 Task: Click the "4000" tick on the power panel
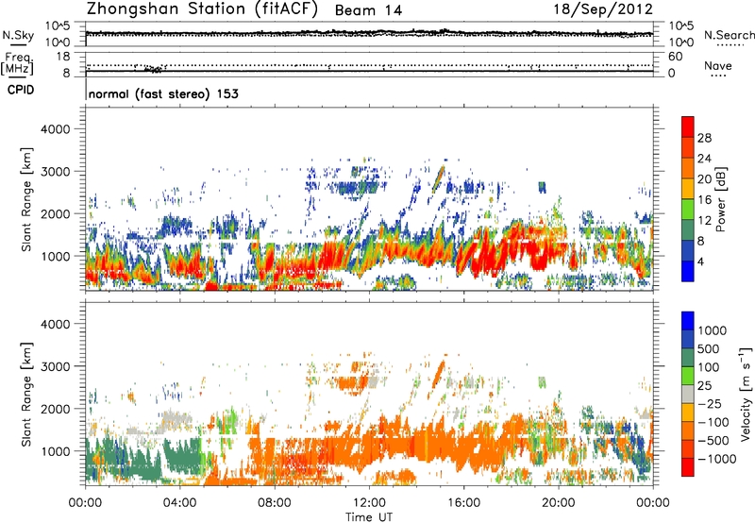55,129
